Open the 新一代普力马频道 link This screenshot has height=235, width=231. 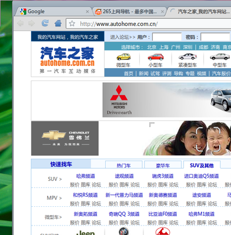pyautogui.click(x=124, y=195)
